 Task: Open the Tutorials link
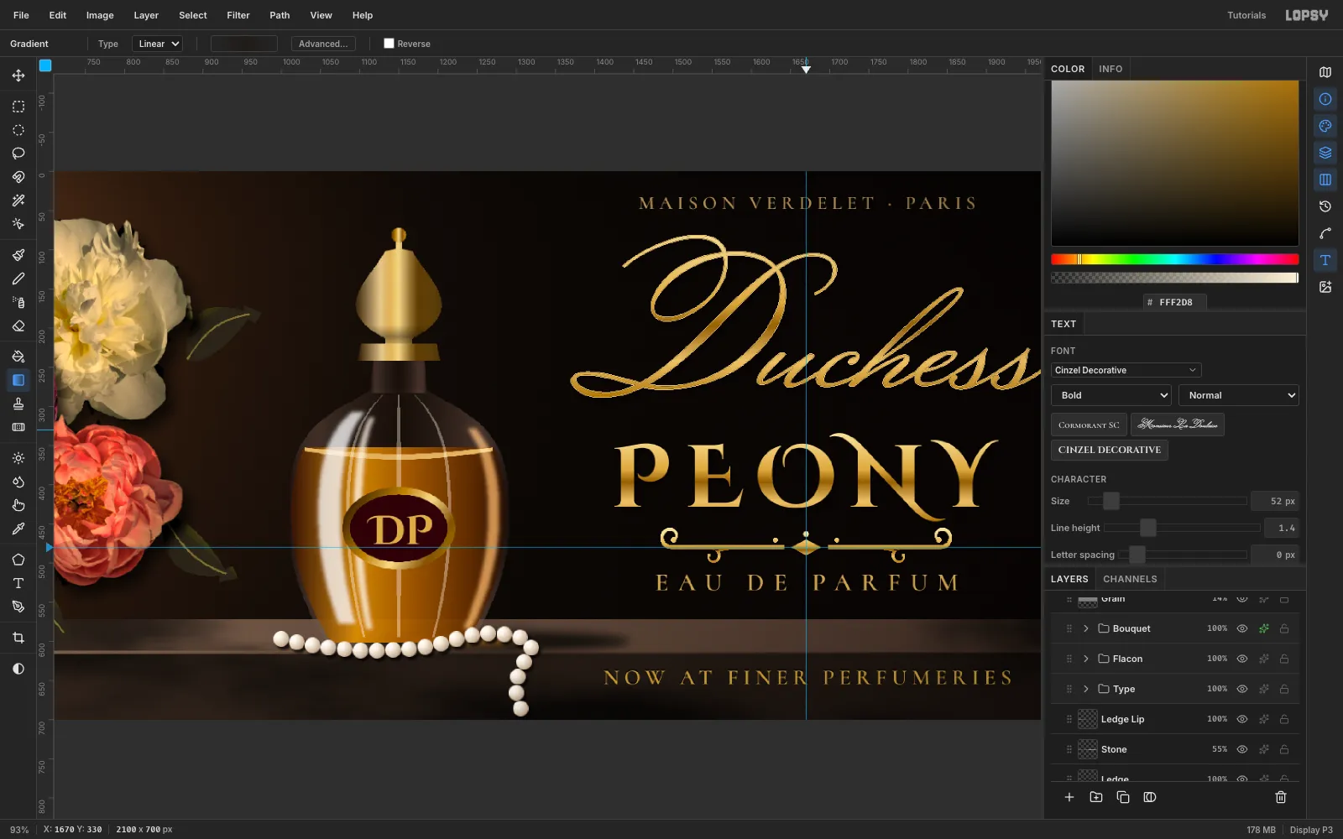click(x=1246, y=15)
